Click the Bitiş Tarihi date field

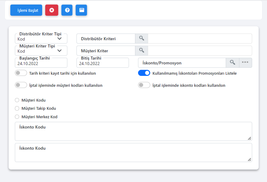(x=103, y=63)
